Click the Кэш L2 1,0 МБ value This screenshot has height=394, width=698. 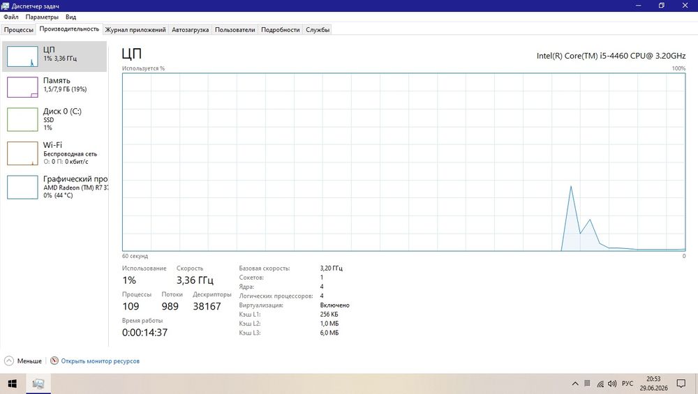click(329, 324)
